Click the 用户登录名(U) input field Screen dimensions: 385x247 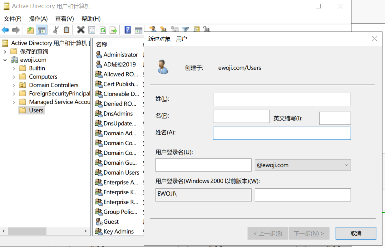204,165
